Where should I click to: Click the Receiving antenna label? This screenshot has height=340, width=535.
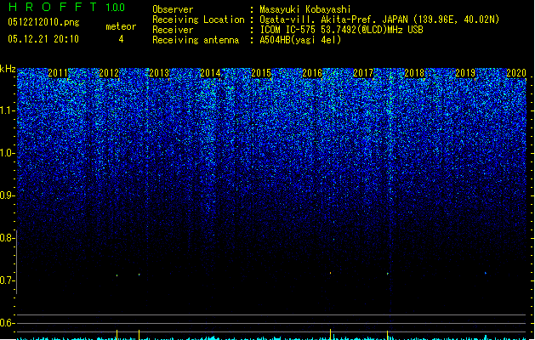tap(196, 40)
